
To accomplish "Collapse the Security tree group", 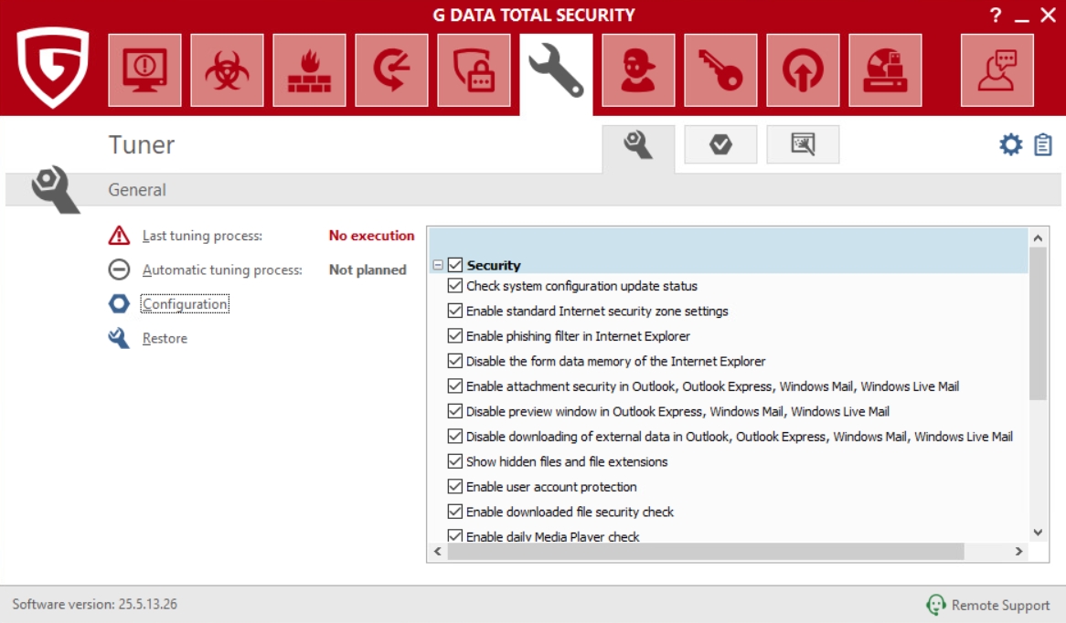I will click(438, 265).
